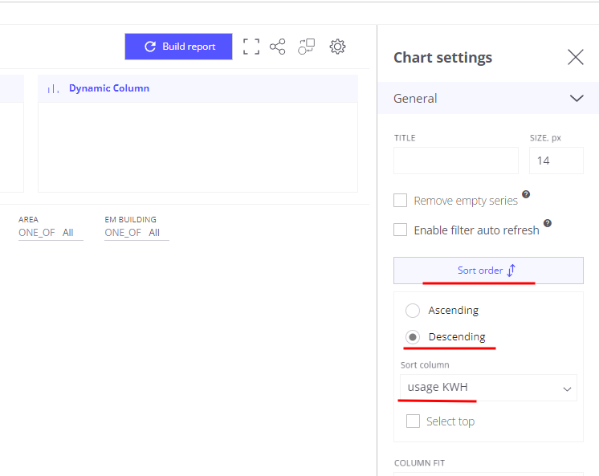This screenshot has width=599, height=476.
Task: Select Ascending sort order
Action: pos(413,311)
